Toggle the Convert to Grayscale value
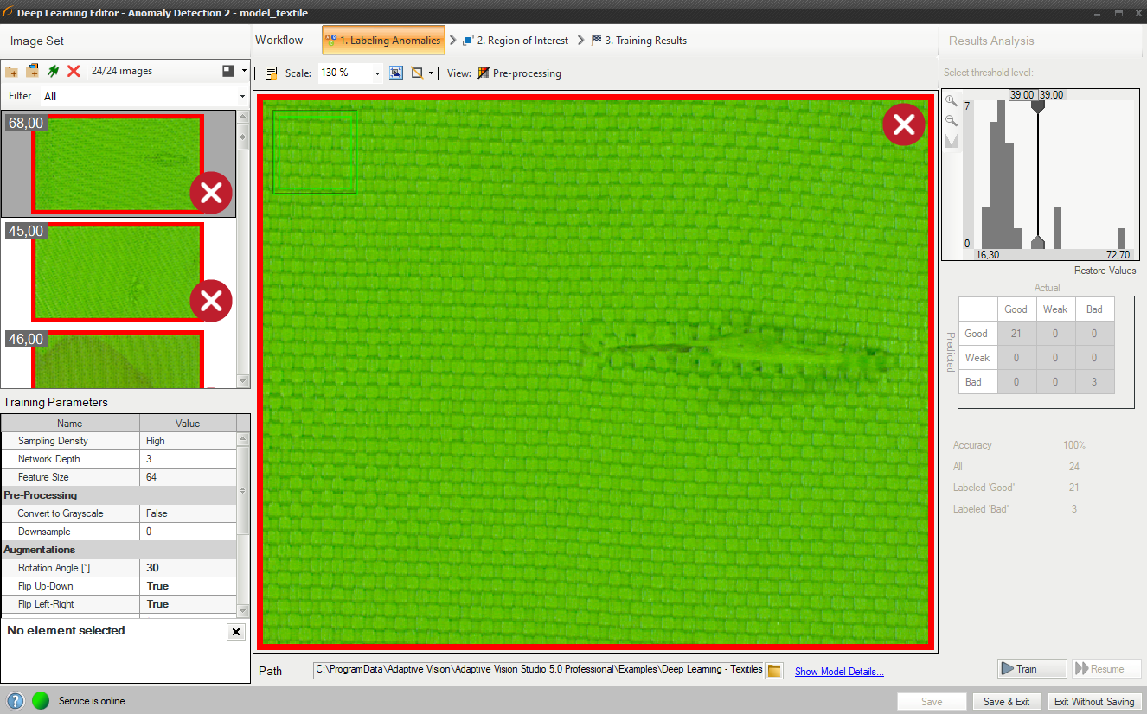Image resolution: width=1147 pixels, height=714 pixels. tap(190, 513)
